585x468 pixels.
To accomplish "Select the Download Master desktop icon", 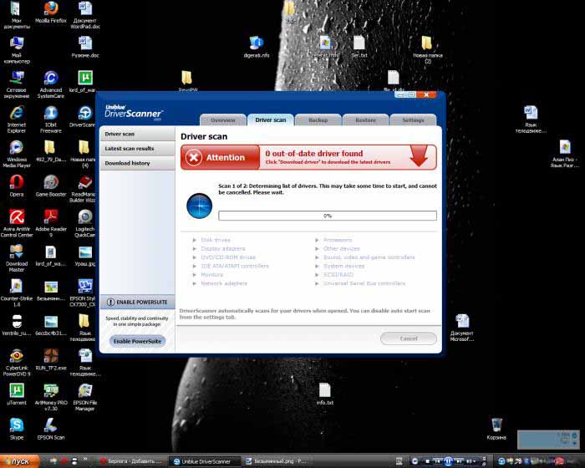I will pos(17,258).
